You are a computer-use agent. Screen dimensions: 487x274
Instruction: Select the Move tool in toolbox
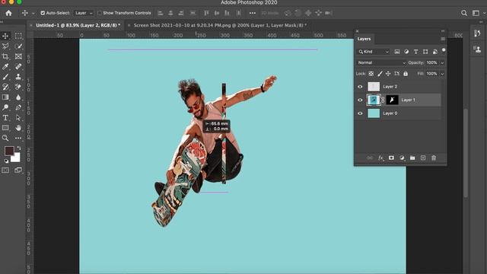(x=5, y=36)
